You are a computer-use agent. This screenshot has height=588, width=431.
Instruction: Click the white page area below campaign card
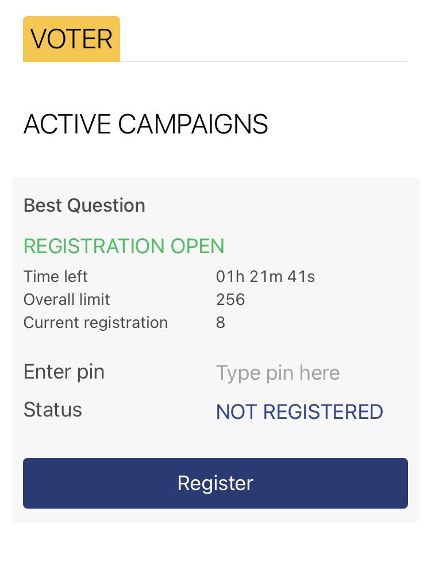pyautogui.click(x=215, y=555)
